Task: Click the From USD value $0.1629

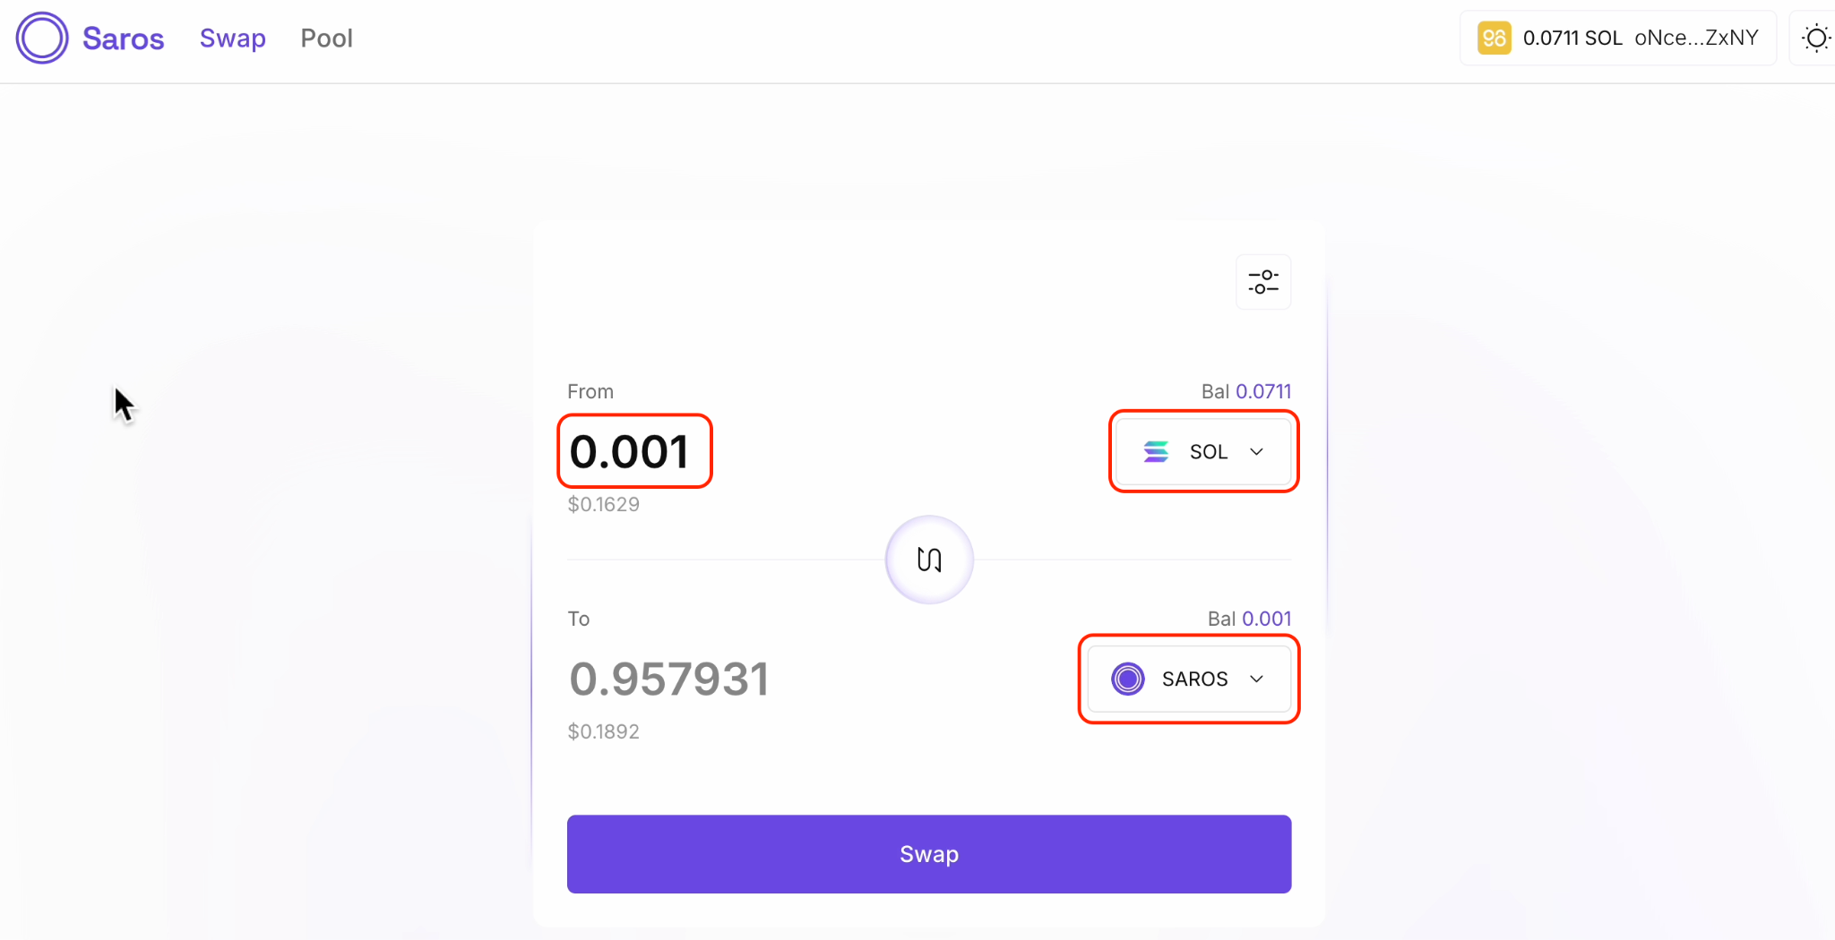Action: 604,504
